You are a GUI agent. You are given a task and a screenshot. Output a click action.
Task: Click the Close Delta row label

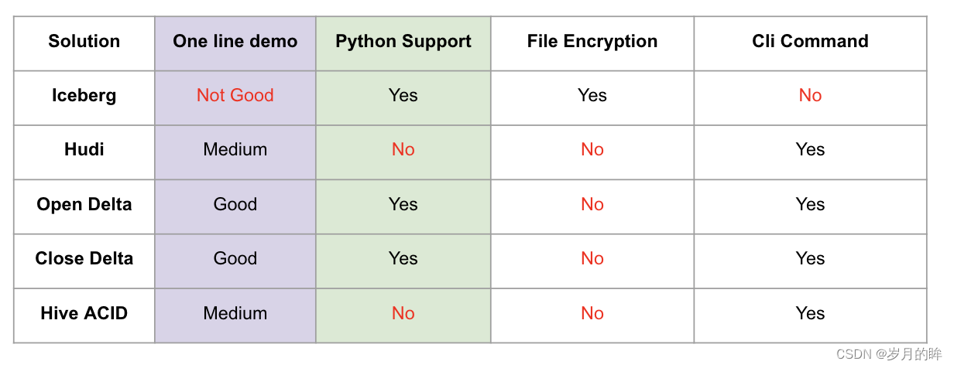[84, 259]
